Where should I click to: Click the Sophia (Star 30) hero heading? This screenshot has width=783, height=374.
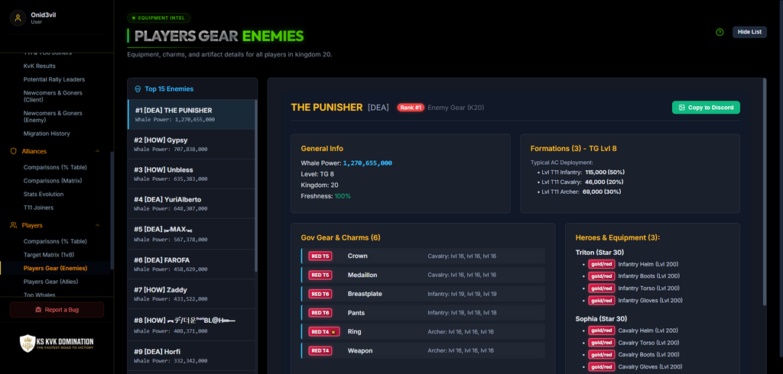(x=601, y=318)
